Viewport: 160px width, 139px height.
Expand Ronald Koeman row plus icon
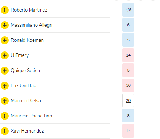coord(5,40)
